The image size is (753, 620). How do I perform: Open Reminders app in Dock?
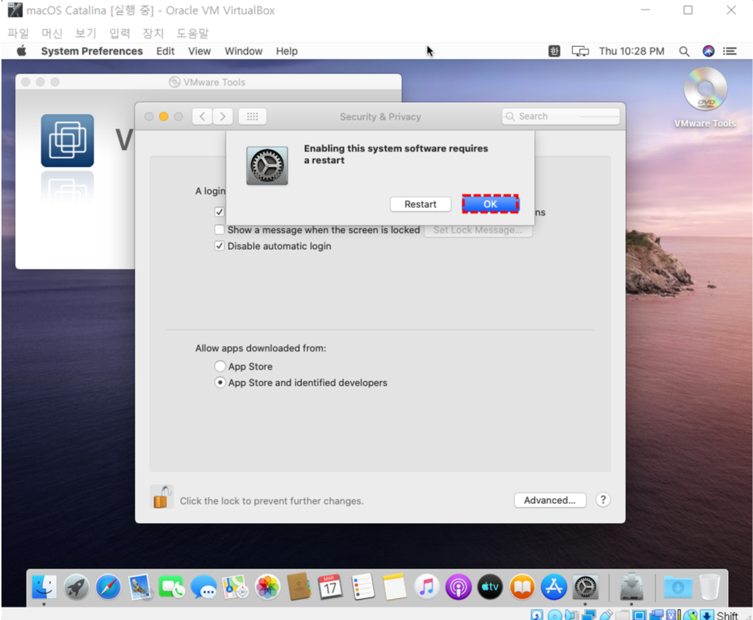tap(363, 587)
